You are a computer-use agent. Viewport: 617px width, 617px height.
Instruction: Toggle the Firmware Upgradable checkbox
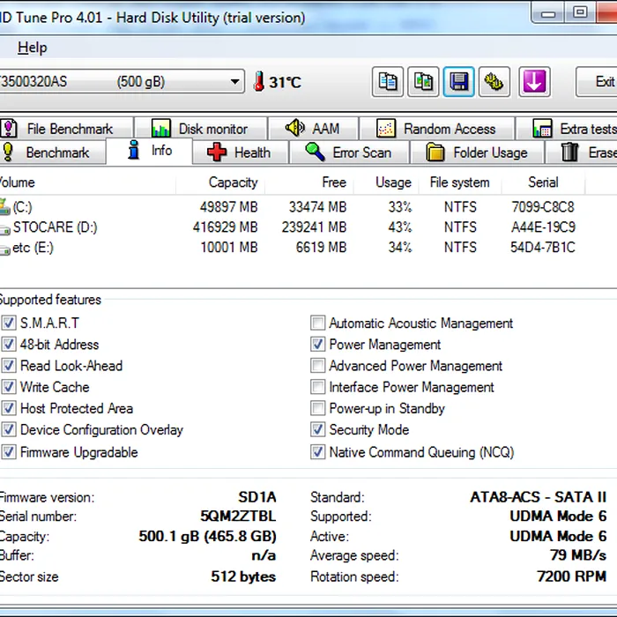point(9,451)
